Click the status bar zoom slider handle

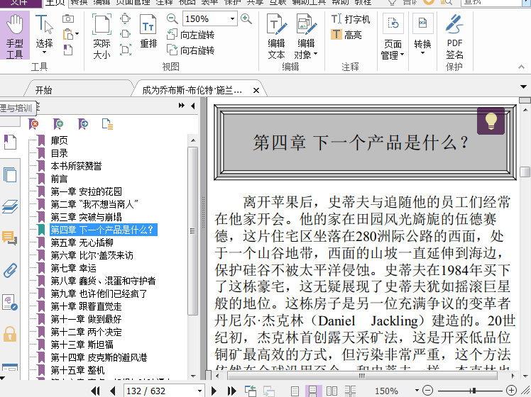click(473, 391)
